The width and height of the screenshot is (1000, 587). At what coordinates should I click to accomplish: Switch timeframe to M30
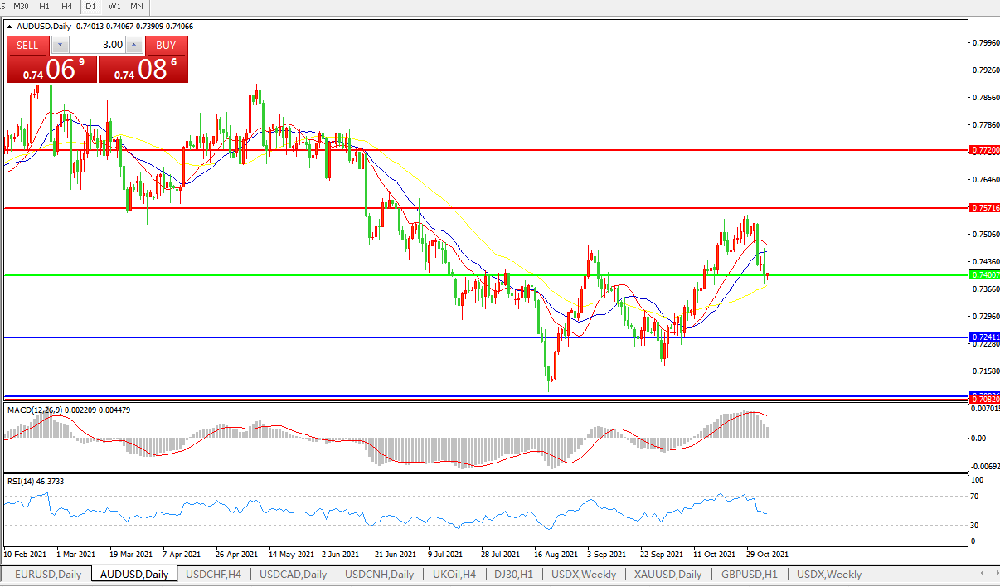22,6
